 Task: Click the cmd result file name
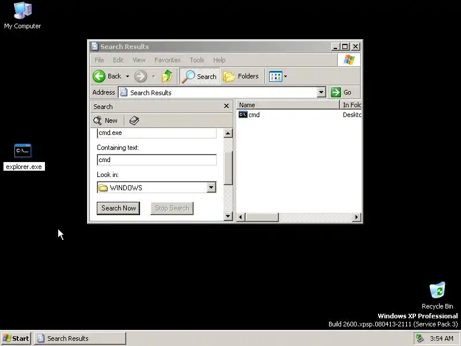click(254, 115)
